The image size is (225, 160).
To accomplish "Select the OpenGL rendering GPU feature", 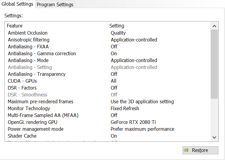I will (33, 122).
